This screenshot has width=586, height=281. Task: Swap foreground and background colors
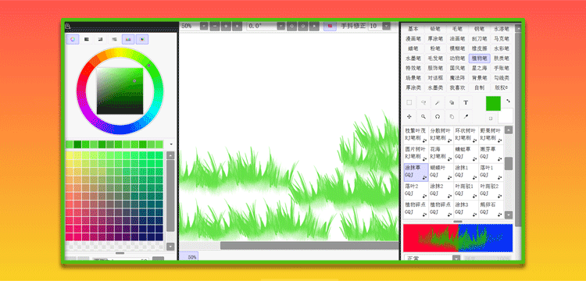point(508,101)
